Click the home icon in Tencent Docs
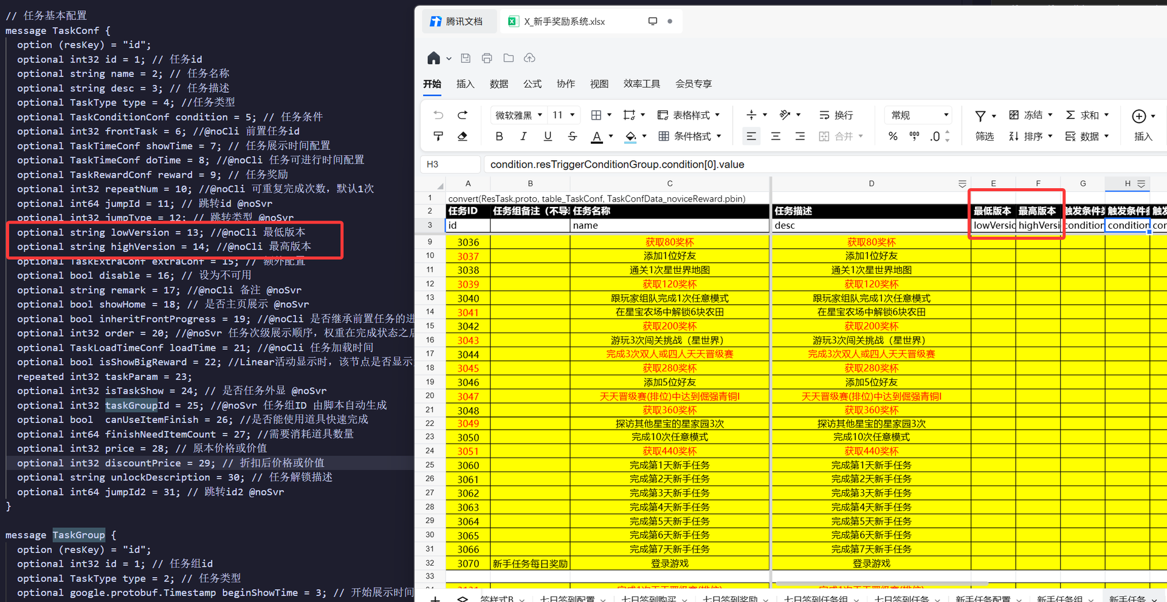Image resolution: width=1167 pixels, height=602 pixels. coord(433,58)
